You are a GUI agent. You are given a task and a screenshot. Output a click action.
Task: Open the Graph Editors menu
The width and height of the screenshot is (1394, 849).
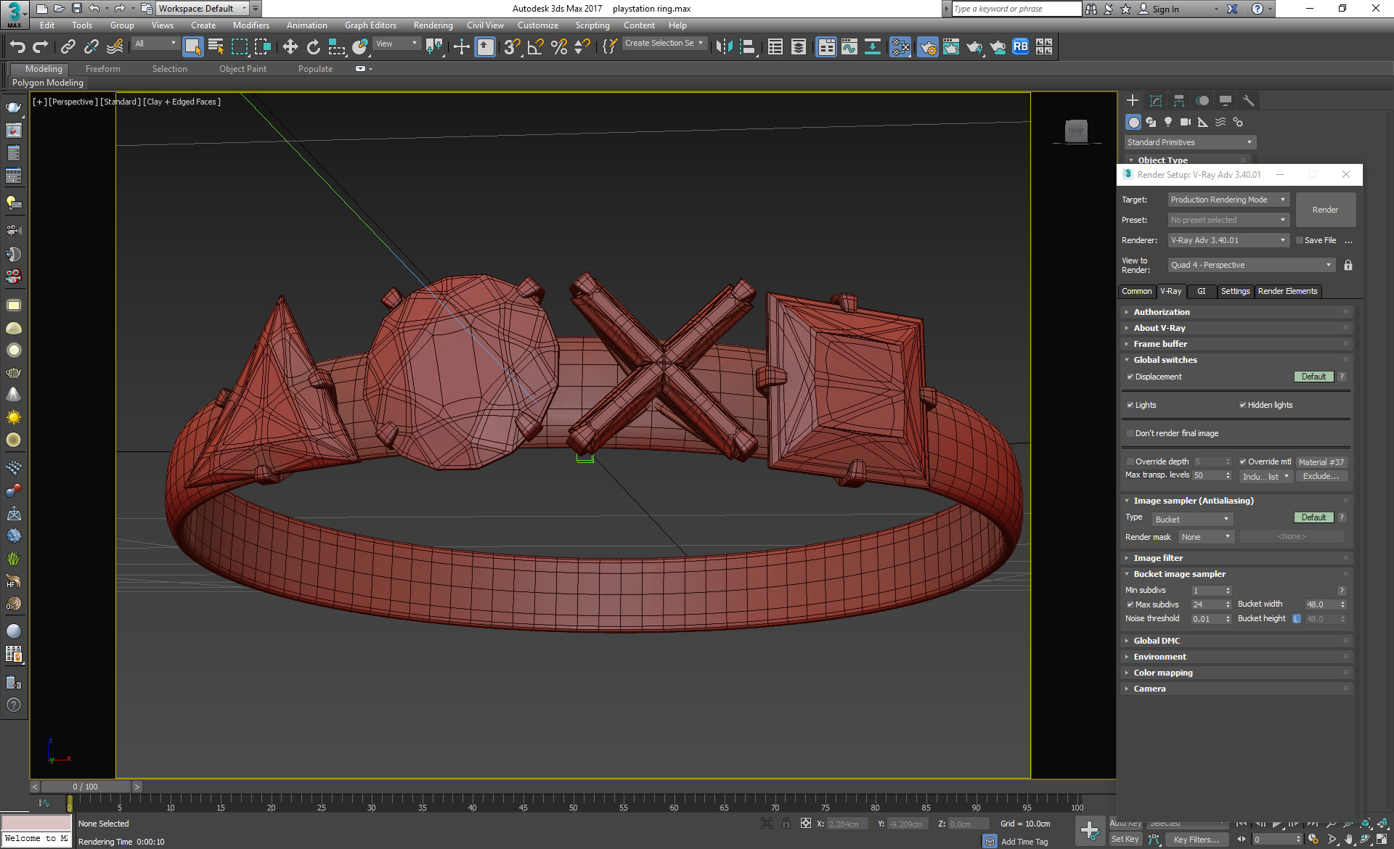point(370,25)
